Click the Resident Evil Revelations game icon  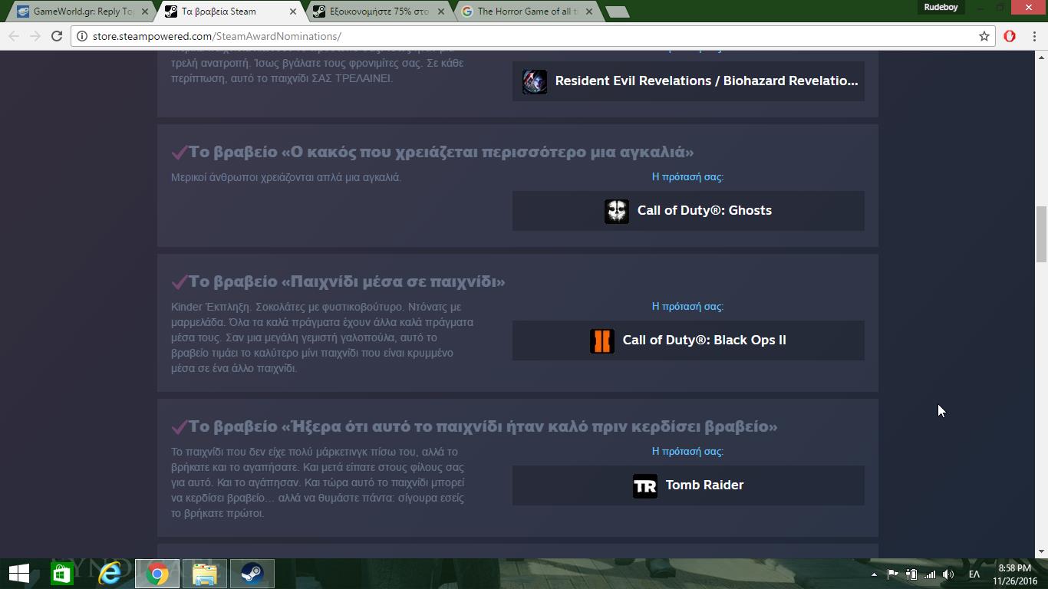coord(535,81)
